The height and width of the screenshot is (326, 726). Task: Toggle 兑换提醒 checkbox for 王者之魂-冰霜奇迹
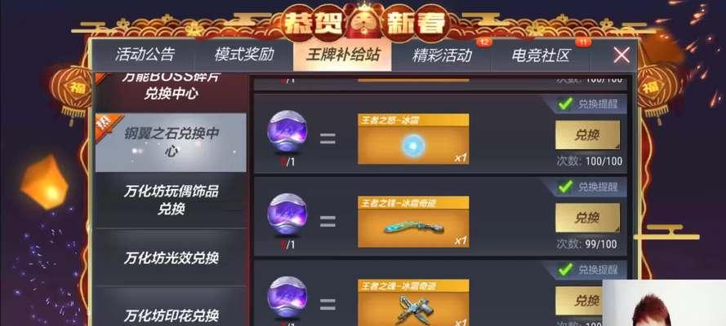click(564, 269)
